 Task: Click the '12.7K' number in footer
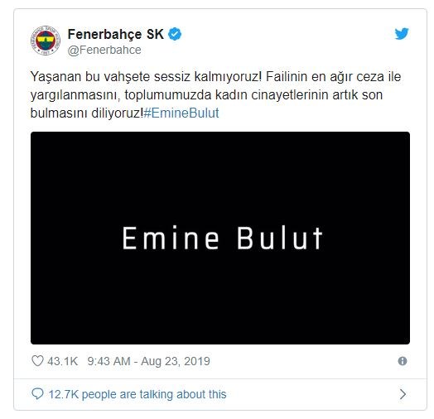64,394
